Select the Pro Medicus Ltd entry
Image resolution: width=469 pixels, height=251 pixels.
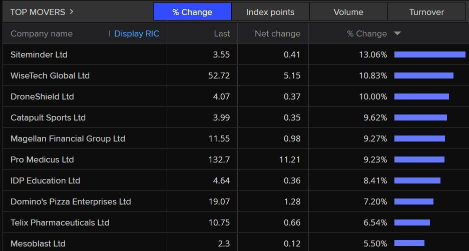(x=42, y=159)
